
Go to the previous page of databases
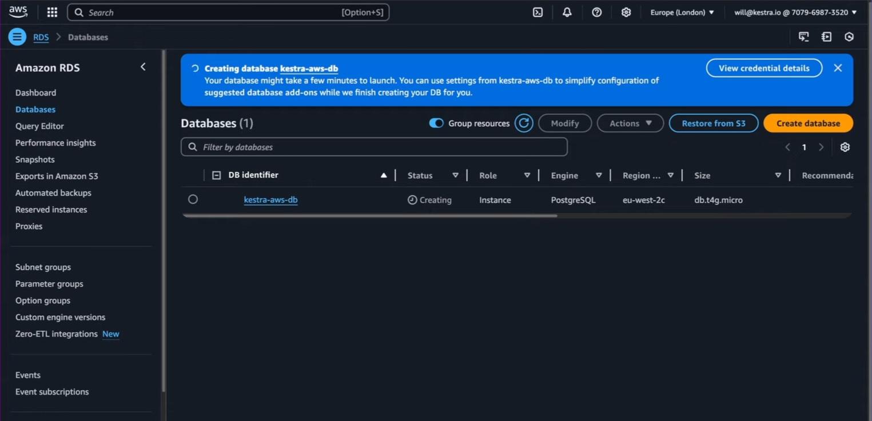pyautogui.click(x=787, y=147)
